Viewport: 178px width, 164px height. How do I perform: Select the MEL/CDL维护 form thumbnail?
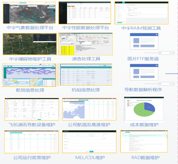coord(89,141)
